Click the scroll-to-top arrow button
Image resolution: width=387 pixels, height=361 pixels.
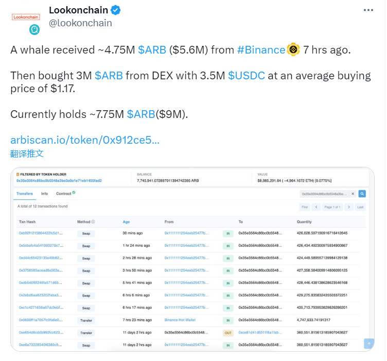[369, 343]
